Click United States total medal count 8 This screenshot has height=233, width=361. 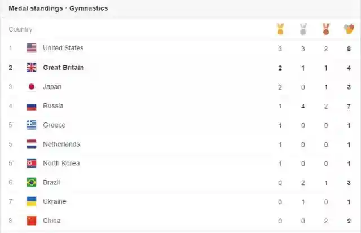(x=349, y=49)
